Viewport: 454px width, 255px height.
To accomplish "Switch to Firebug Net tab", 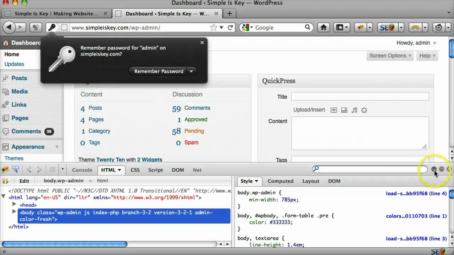I will point(197,170).
